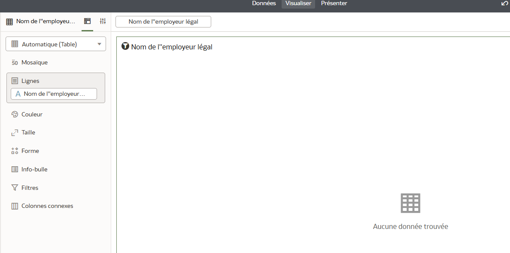Click the attribute A icon in Lignes chip
Screen dimensions: 510x253
[18, 94]
